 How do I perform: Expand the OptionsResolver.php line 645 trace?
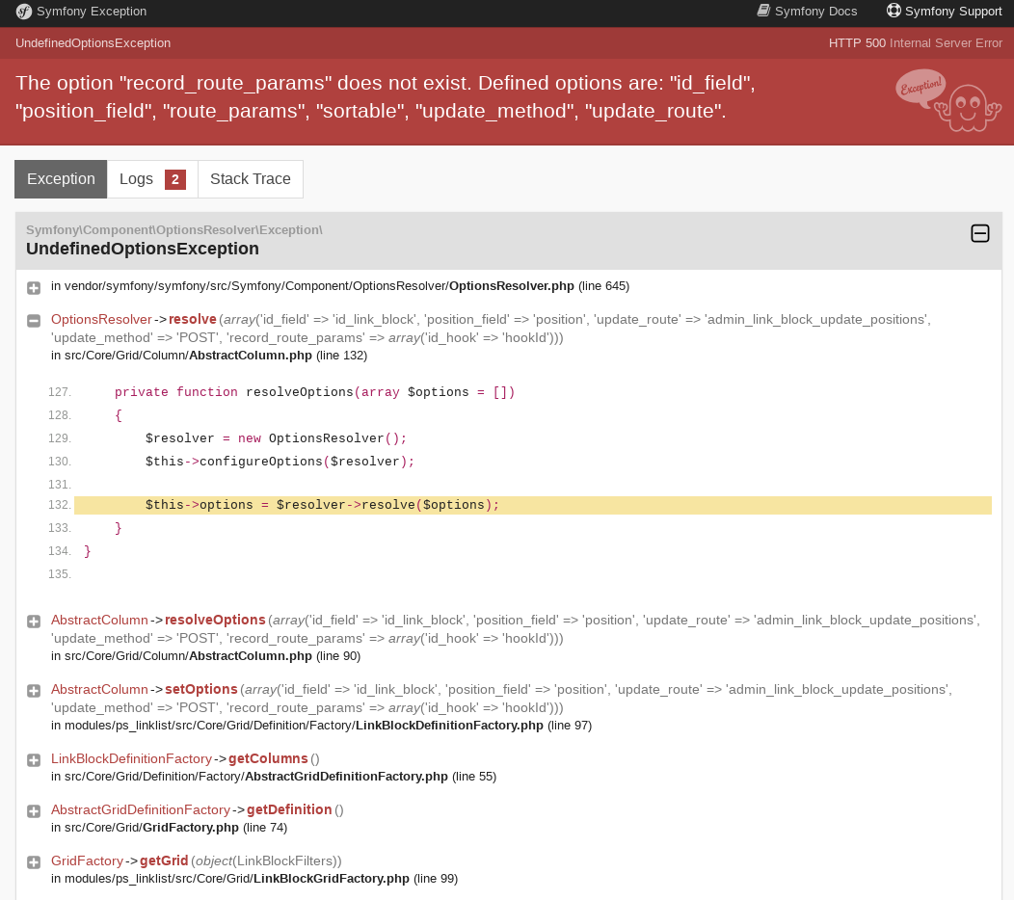34,288
